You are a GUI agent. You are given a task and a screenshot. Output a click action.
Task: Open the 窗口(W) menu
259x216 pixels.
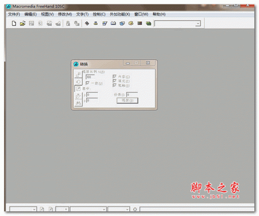pos(141,14)
